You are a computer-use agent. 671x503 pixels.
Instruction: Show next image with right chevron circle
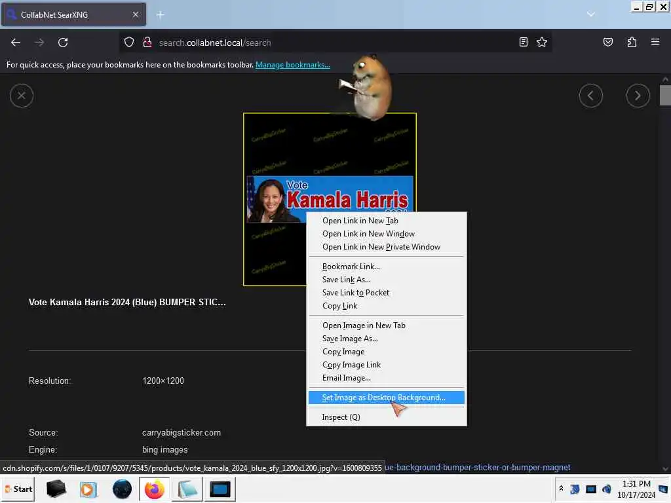pos(638,96)
